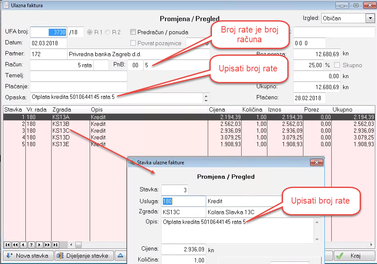The width and height of the screenshot is (377, 264).
Task: Select the R1 radio button
Action: pos(90,32)
